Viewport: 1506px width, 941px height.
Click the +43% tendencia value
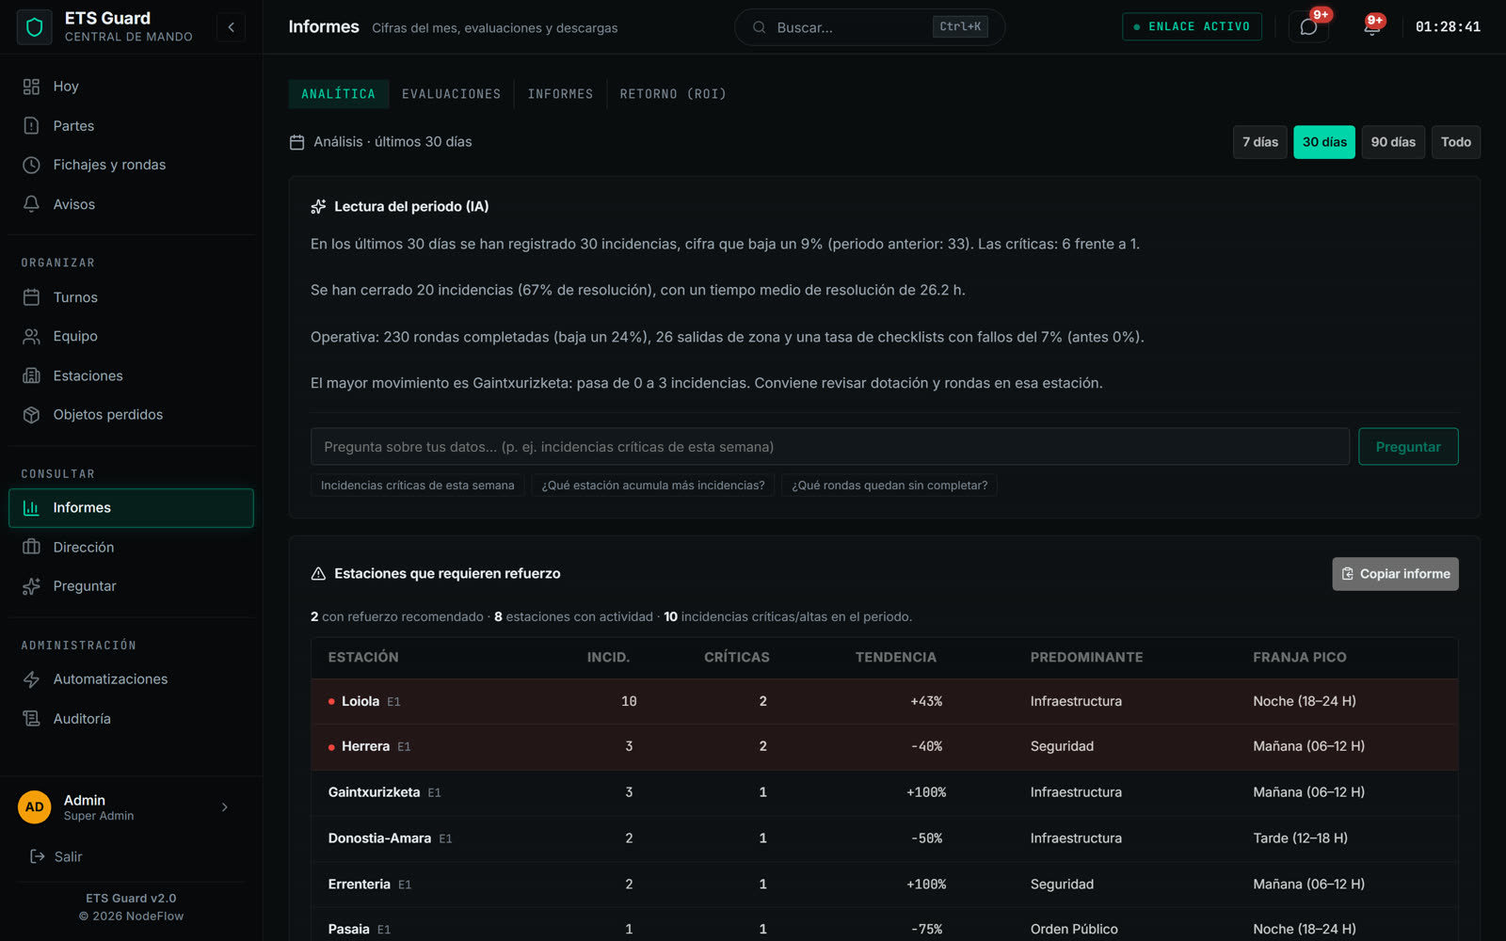[926, 702]
